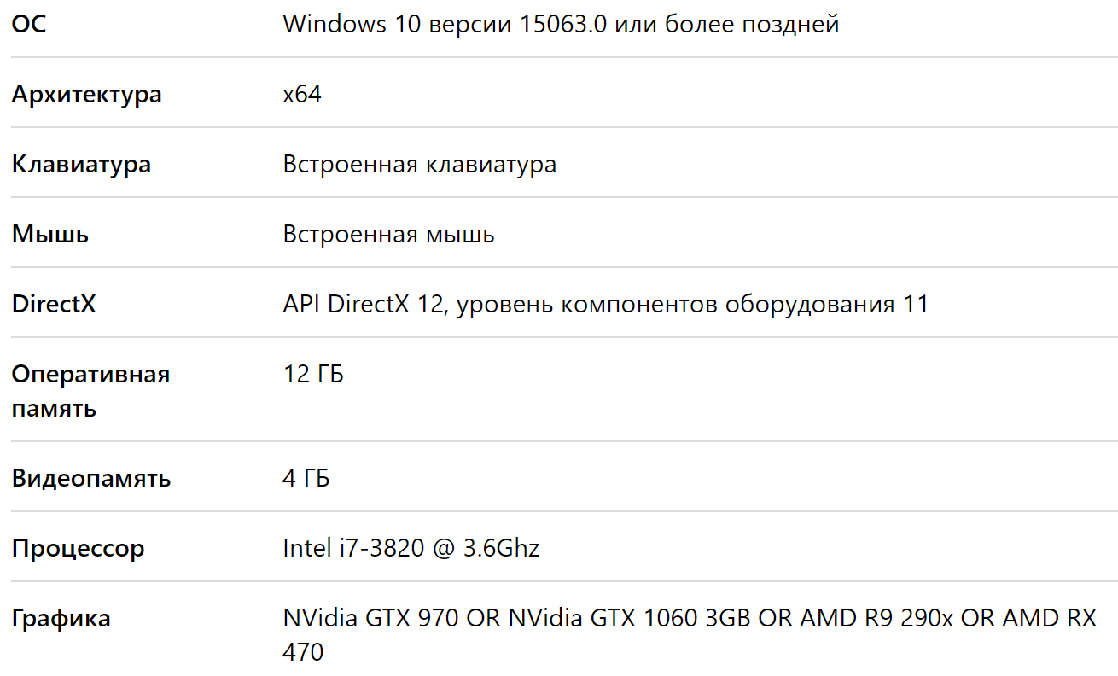Click the Видеопамять row label

[x=91, y=479]
